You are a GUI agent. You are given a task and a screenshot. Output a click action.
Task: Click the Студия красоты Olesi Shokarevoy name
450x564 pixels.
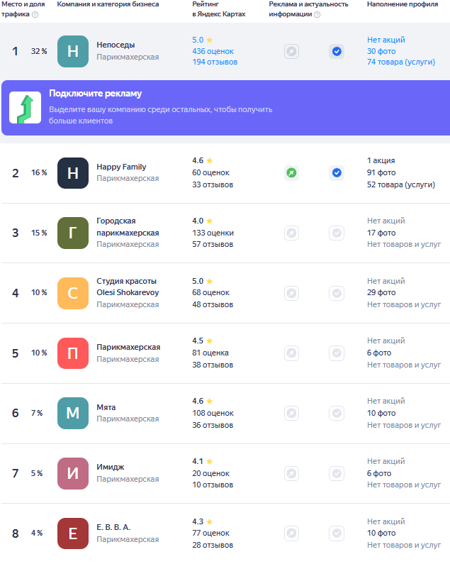[128, 287]
